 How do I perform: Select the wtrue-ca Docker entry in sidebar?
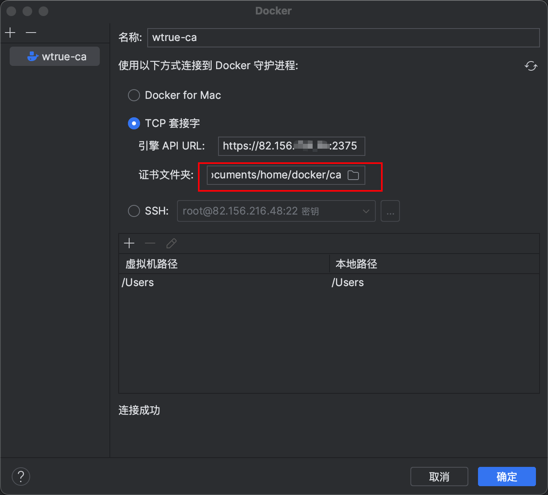coord(55,57)
